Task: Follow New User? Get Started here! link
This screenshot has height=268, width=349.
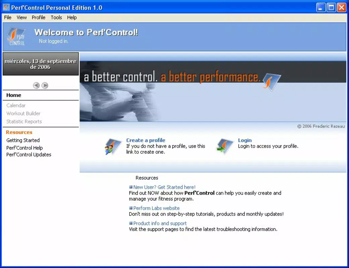Action: coord(164,187)
